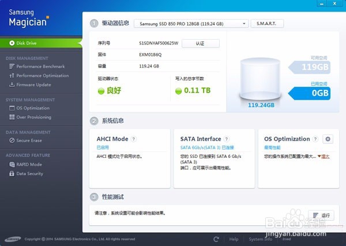
Task: Click the S.M.A.R.T. button
Action: [x=267, y=24]
